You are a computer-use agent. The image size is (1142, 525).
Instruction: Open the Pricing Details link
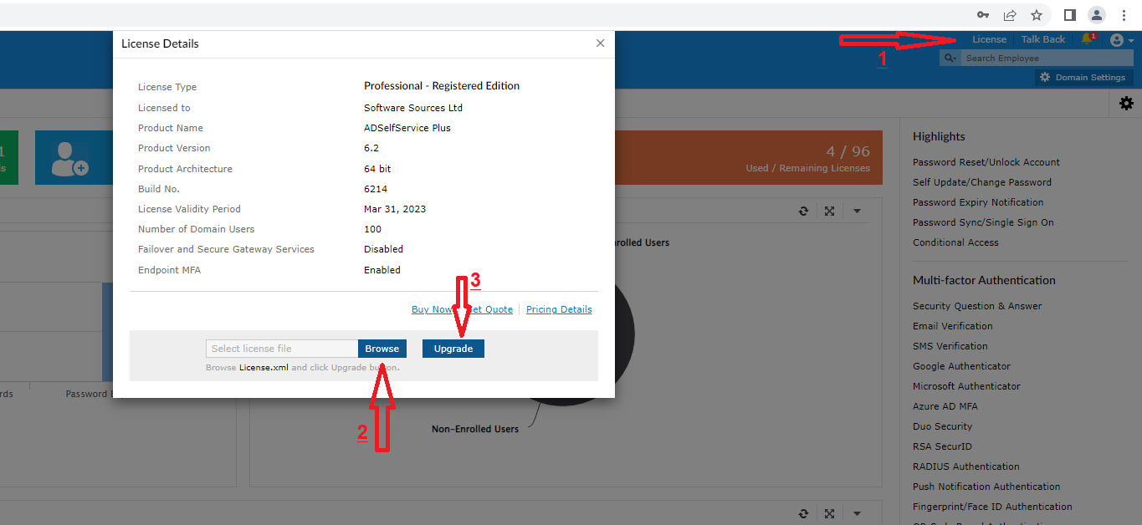[559, 309]
